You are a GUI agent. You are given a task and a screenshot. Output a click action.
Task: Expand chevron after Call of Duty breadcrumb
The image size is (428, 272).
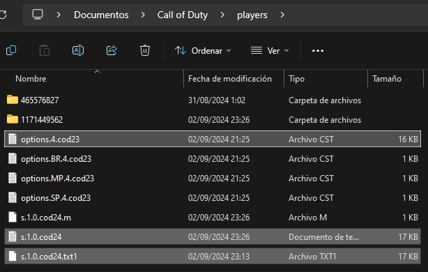point(222,15)
